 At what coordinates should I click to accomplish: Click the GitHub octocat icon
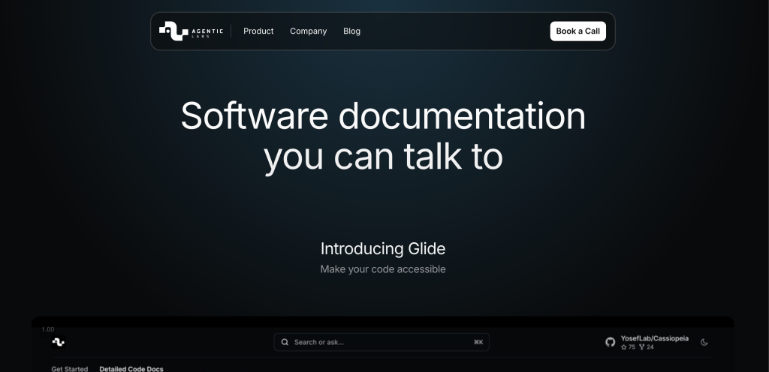[611, 342]
